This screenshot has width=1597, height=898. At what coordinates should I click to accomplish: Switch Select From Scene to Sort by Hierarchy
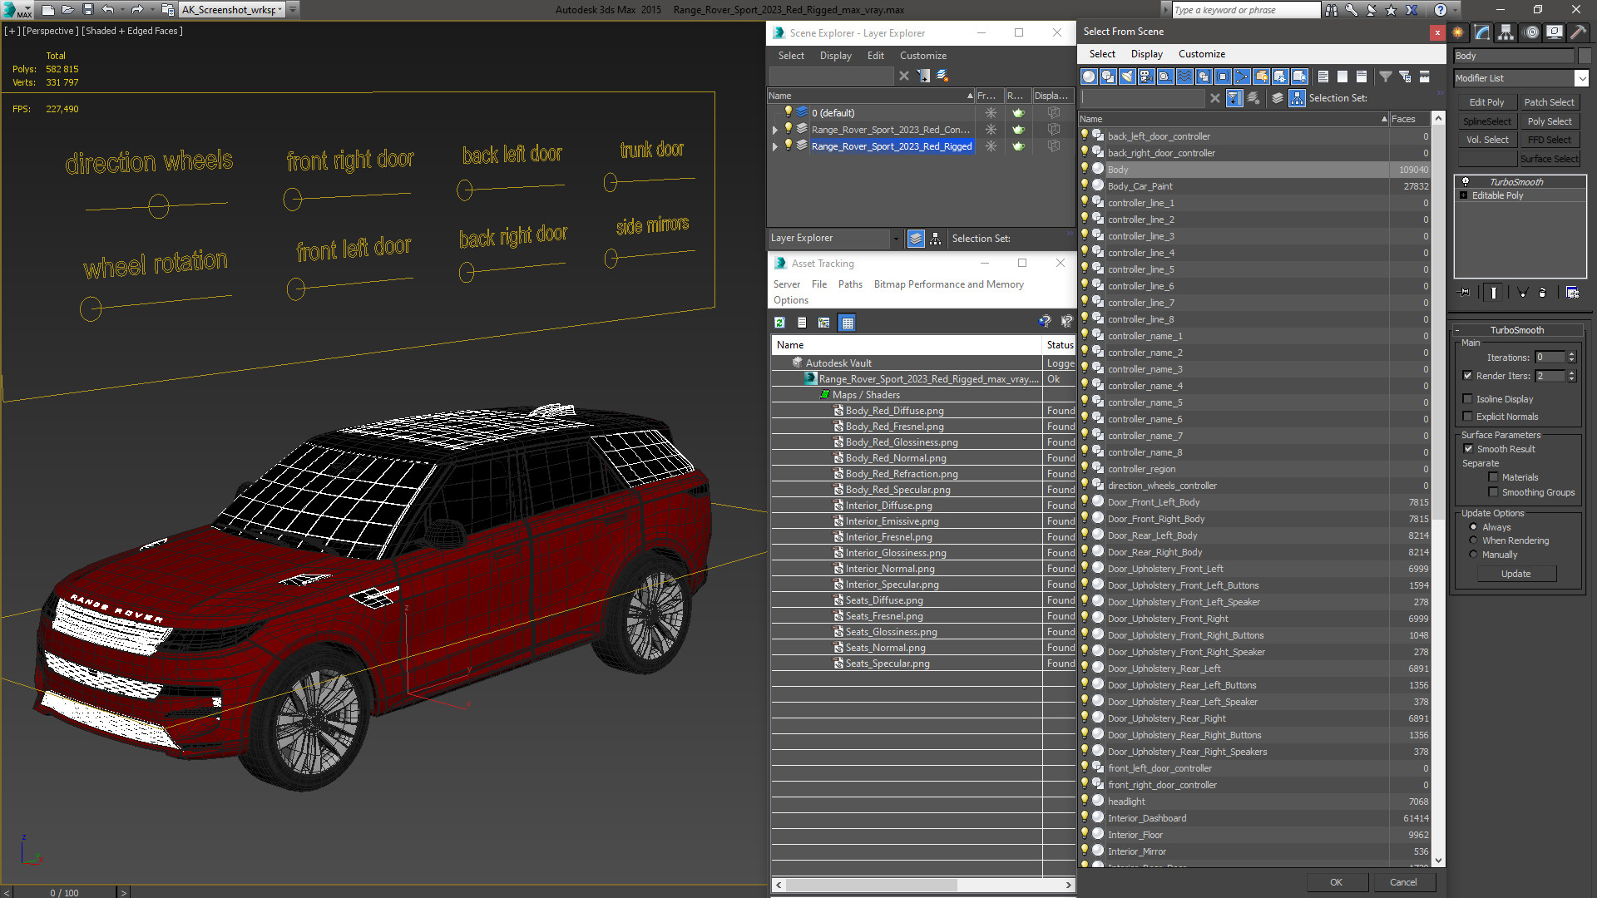1298,98
